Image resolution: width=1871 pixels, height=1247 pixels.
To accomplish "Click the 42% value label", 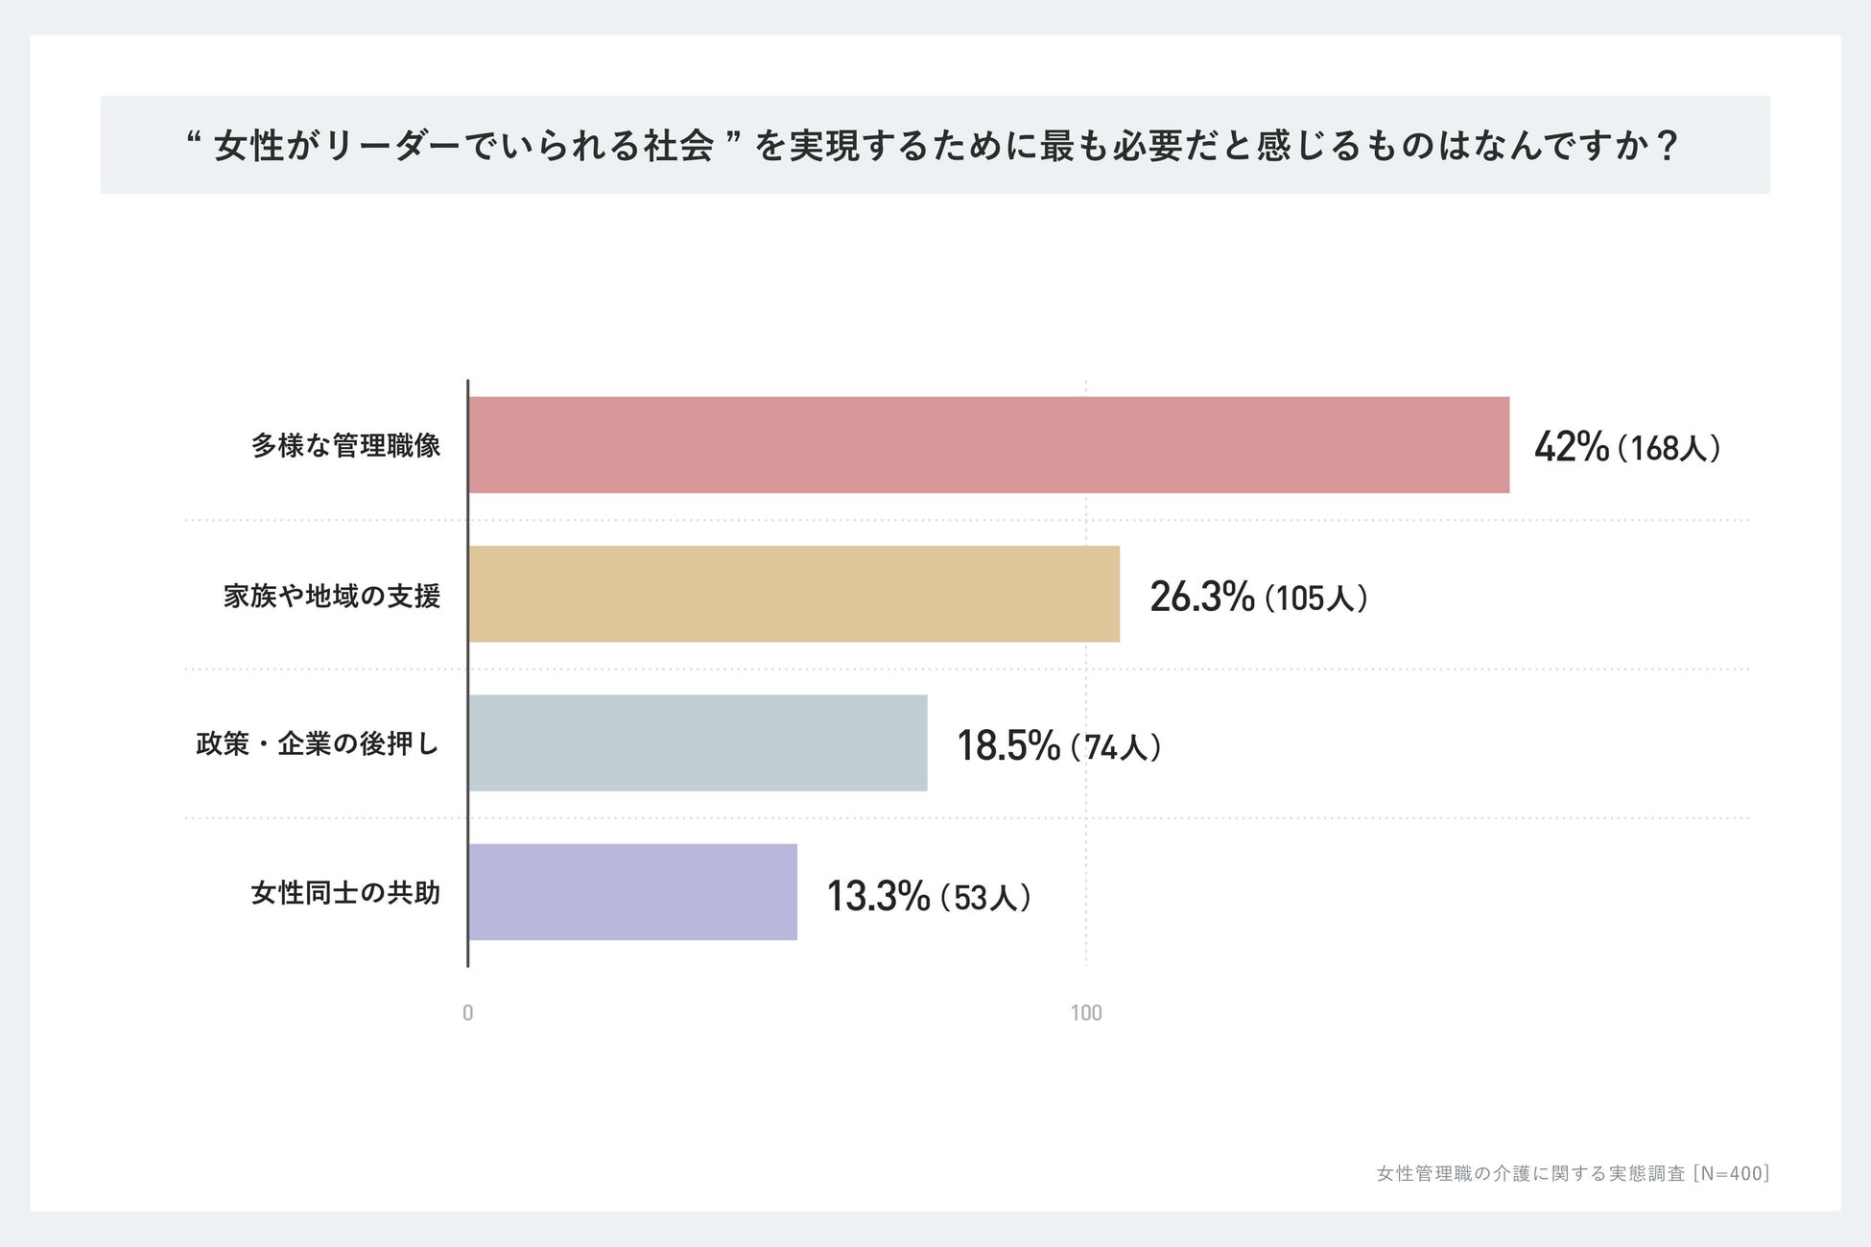I will point(1571,447).
